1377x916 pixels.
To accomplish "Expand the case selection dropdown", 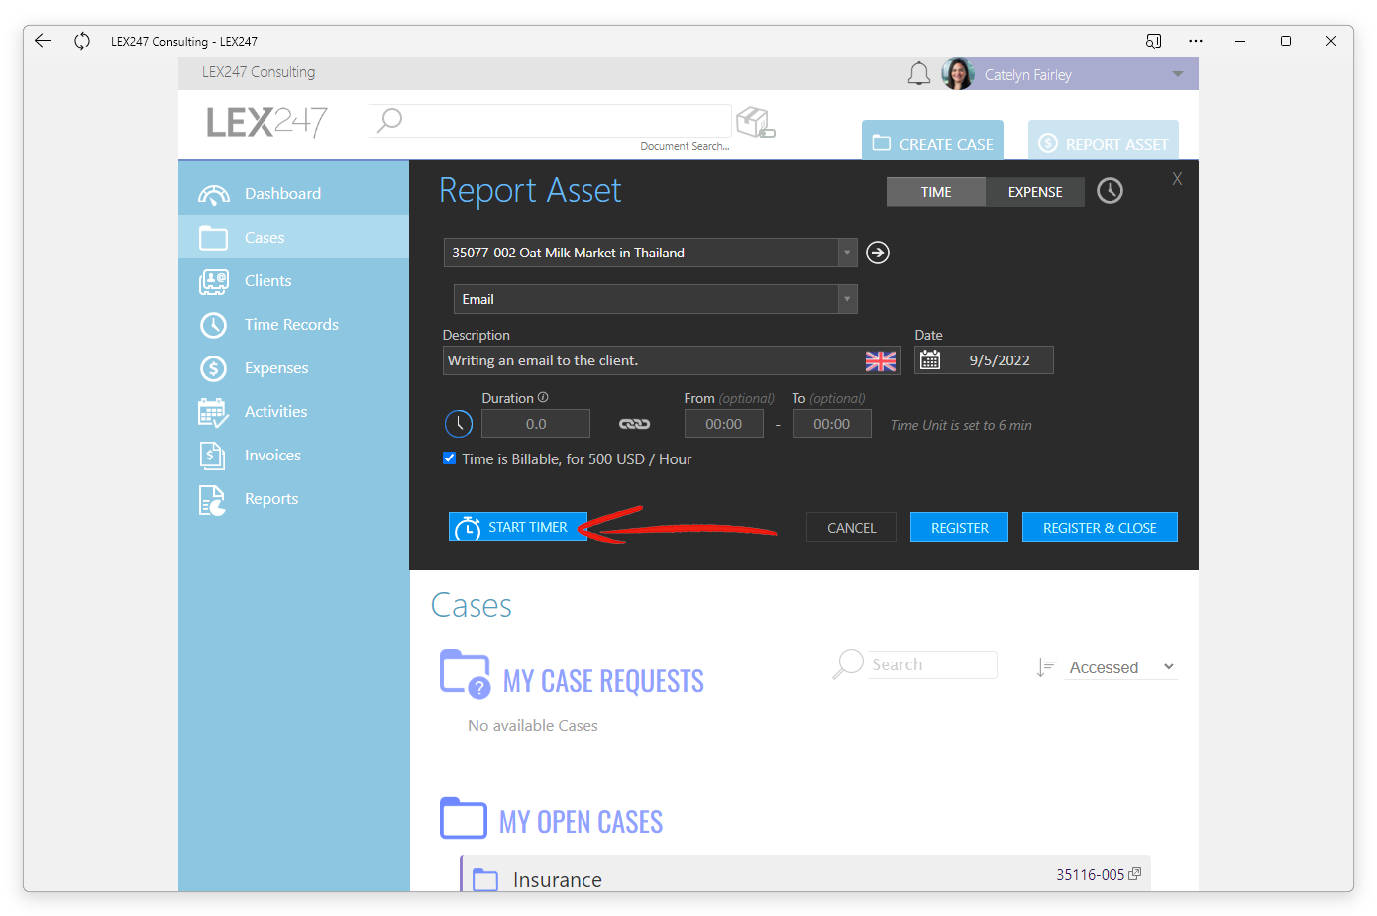I will point(847,253).
